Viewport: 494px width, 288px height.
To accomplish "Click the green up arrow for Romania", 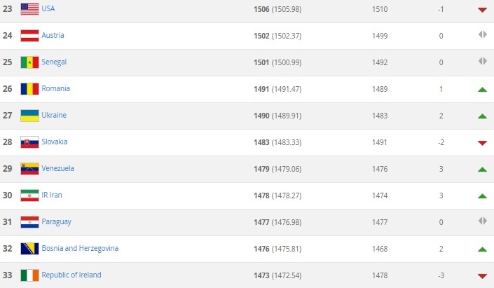I will point(481,90).
